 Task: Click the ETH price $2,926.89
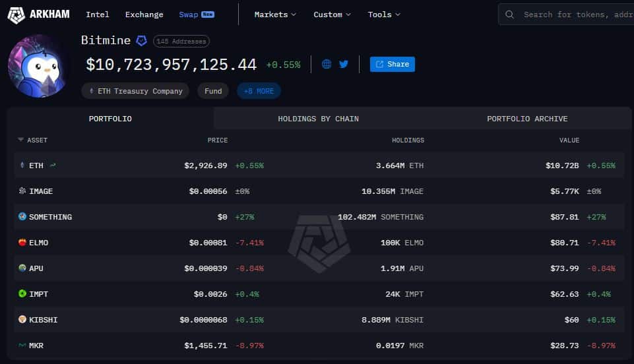click(x=205, y=166)
